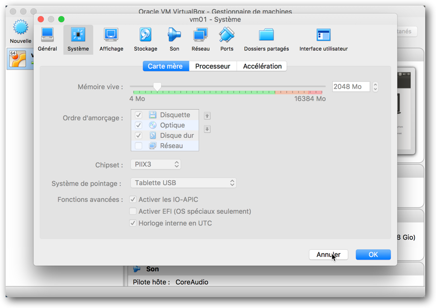The height and width of the screenshot is (308, 436).
Task: Click the memory value stepper arrows
Action: tap(375, 87)
